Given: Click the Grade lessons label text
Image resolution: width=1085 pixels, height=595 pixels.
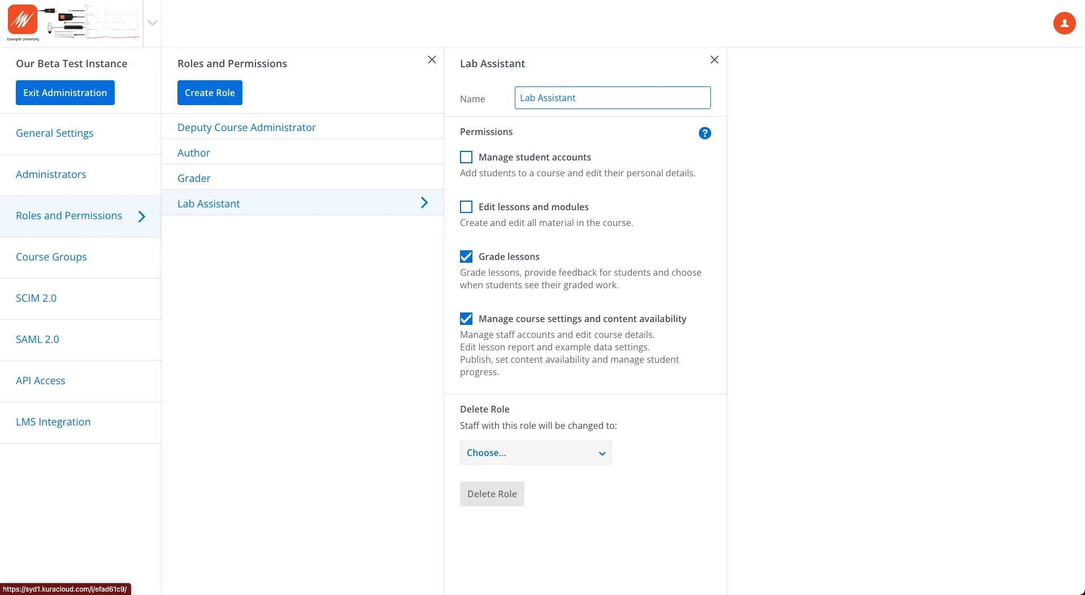Looking at the screenshot, I should (509, 257).
